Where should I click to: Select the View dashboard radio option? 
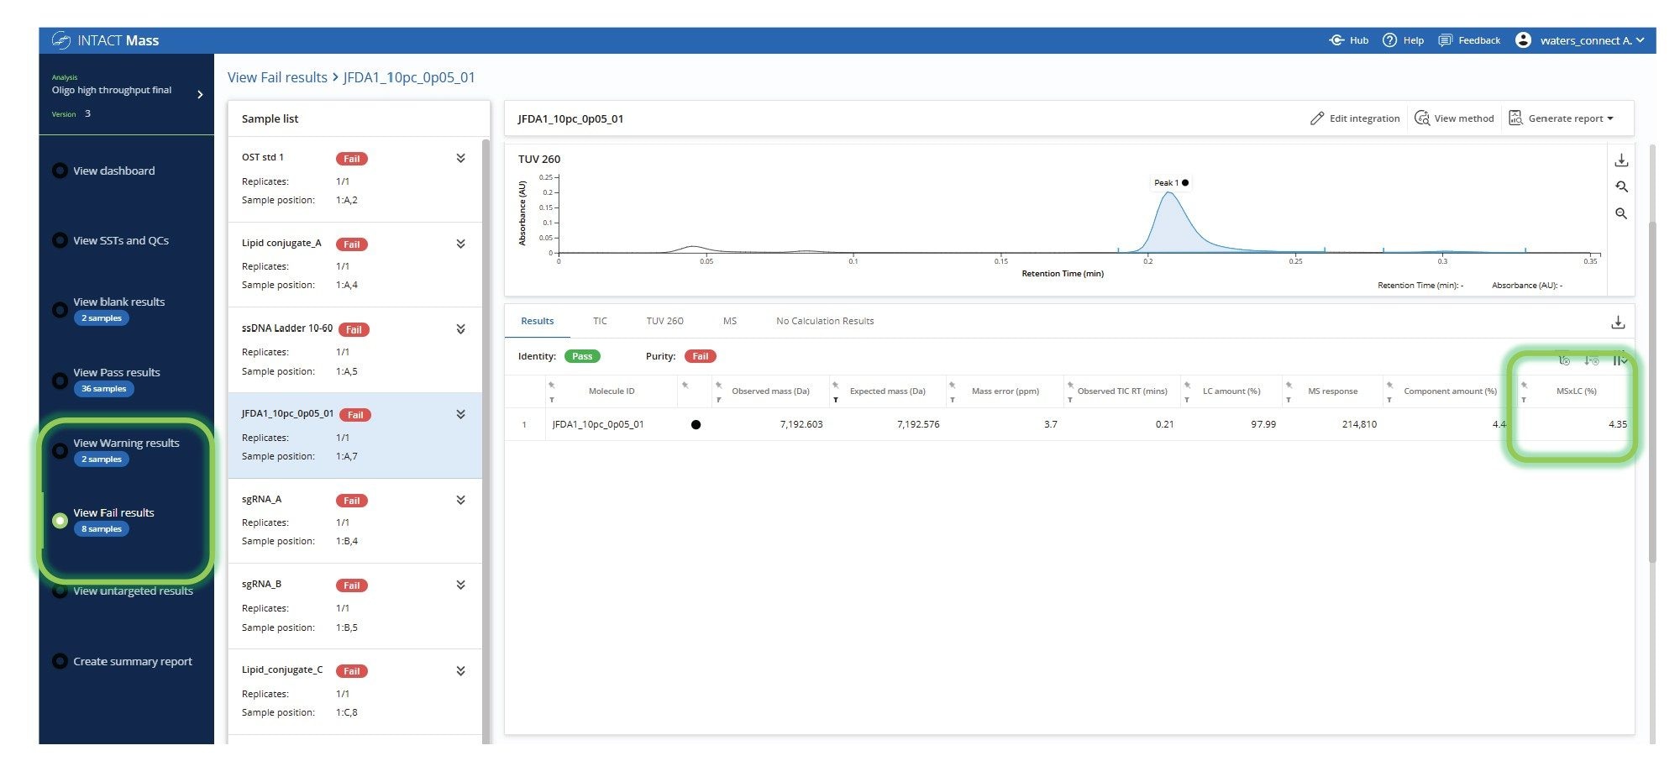(x=60, y=171)
